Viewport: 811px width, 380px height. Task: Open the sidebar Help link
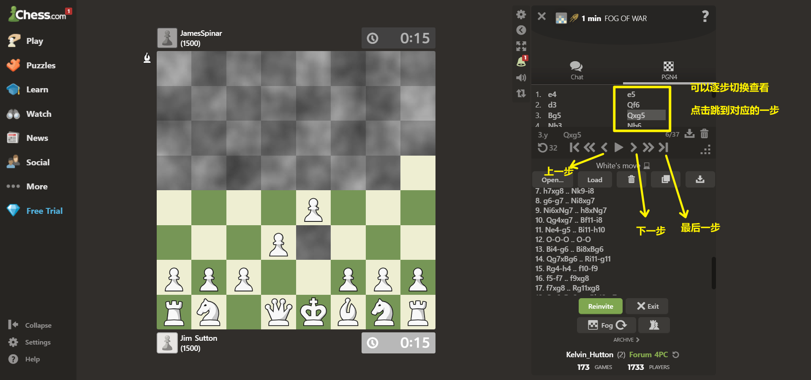pyautogui.click(x=24, y=359)
